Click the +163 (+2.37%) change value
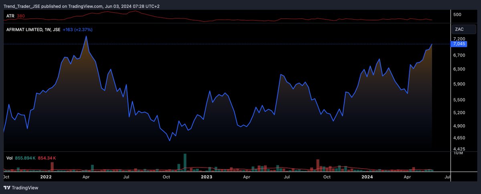Screen dimensions: 481x194 78,29
